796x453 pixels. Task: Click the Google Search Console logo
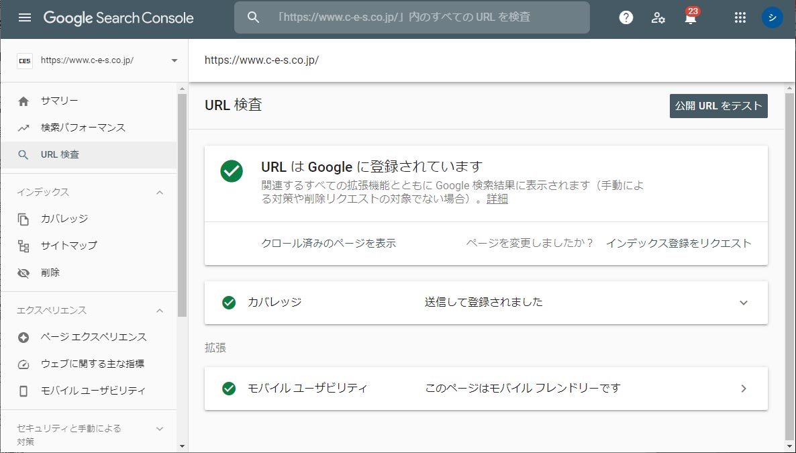click(x=118, y=17)
